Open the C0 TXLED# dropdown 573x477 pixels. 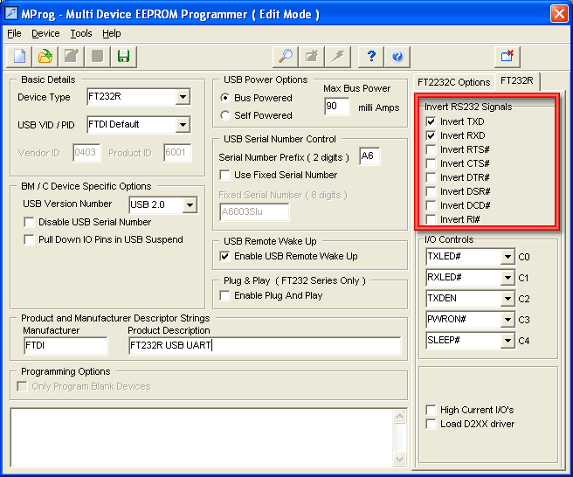pos(507,257)
